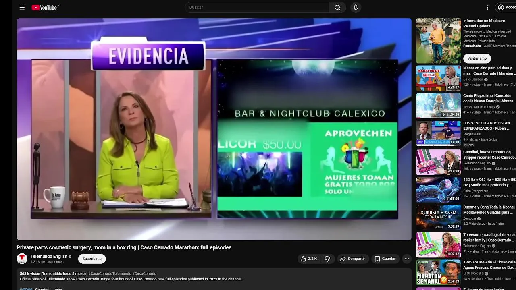Click the Acceder sign-in button
The width and height of the screenshot is (516, 290).
(506, 8)
